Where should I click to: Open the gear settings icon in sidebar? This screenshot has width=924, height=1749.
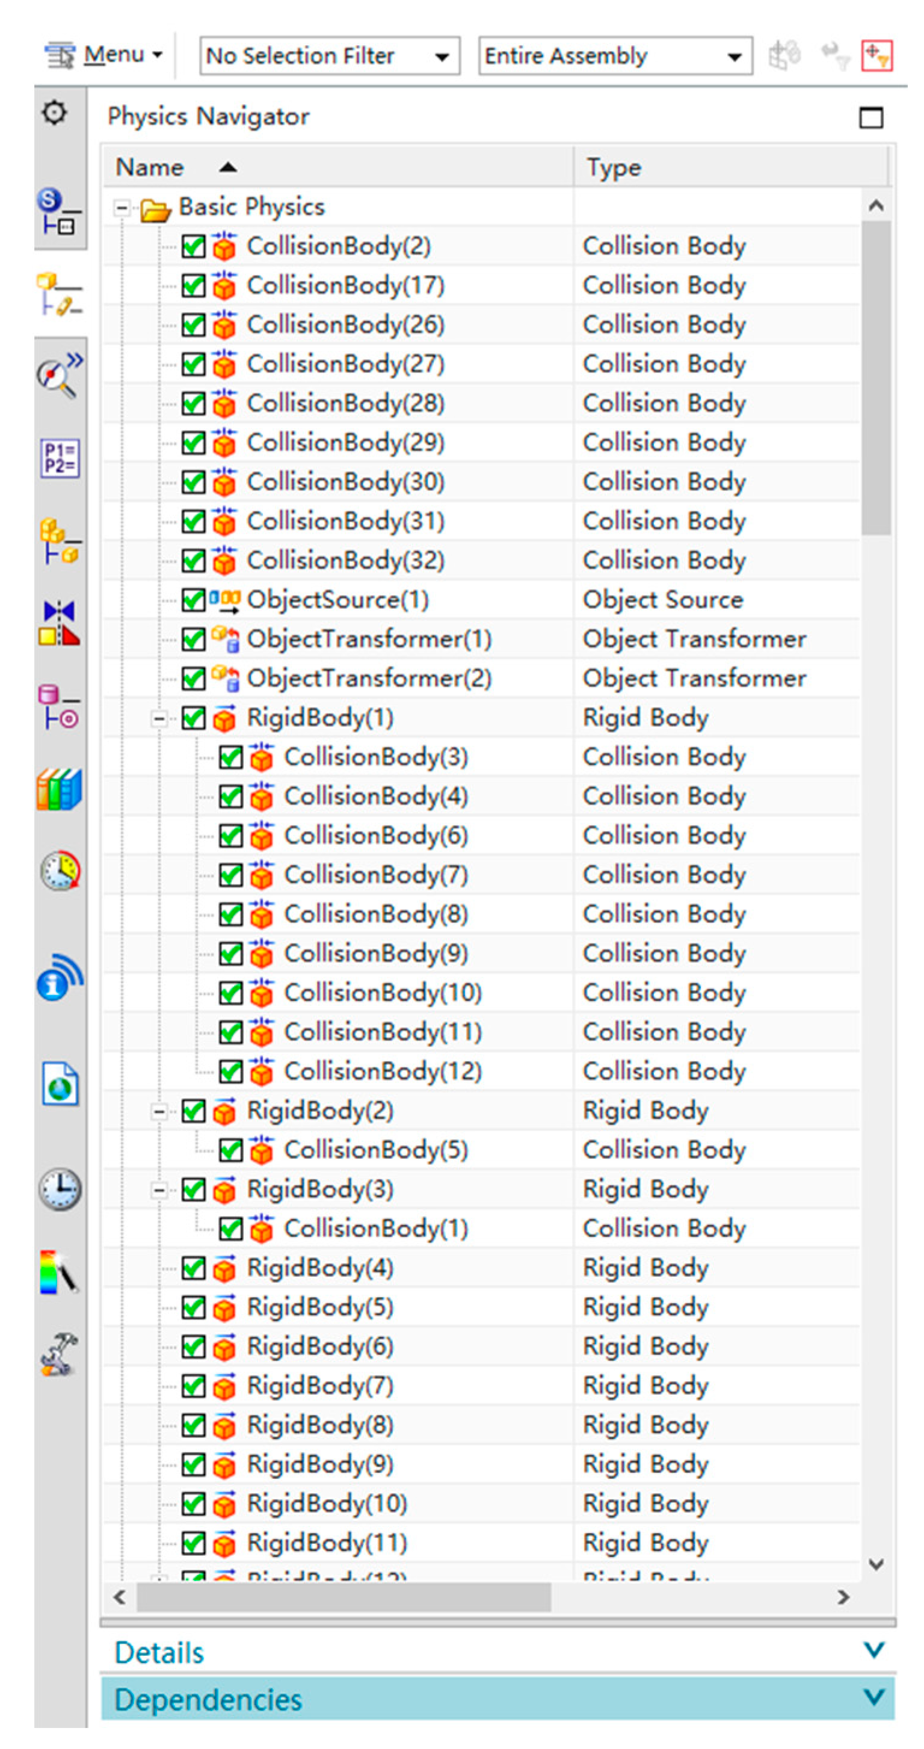(x=55, y=113)
